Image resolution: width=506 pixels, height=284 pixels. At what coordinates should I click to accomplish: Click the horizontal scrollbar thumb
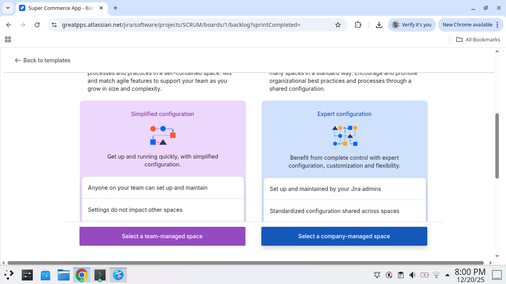(x=245, y=263)
